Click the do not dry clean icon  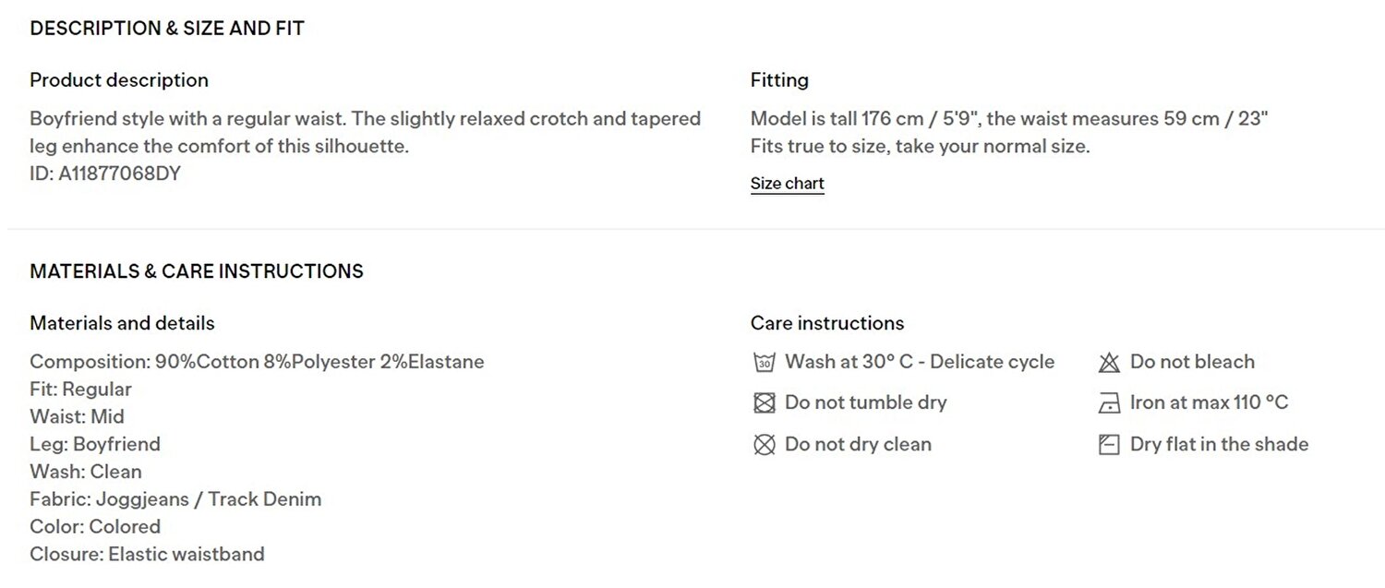click(x=764, y=445)
